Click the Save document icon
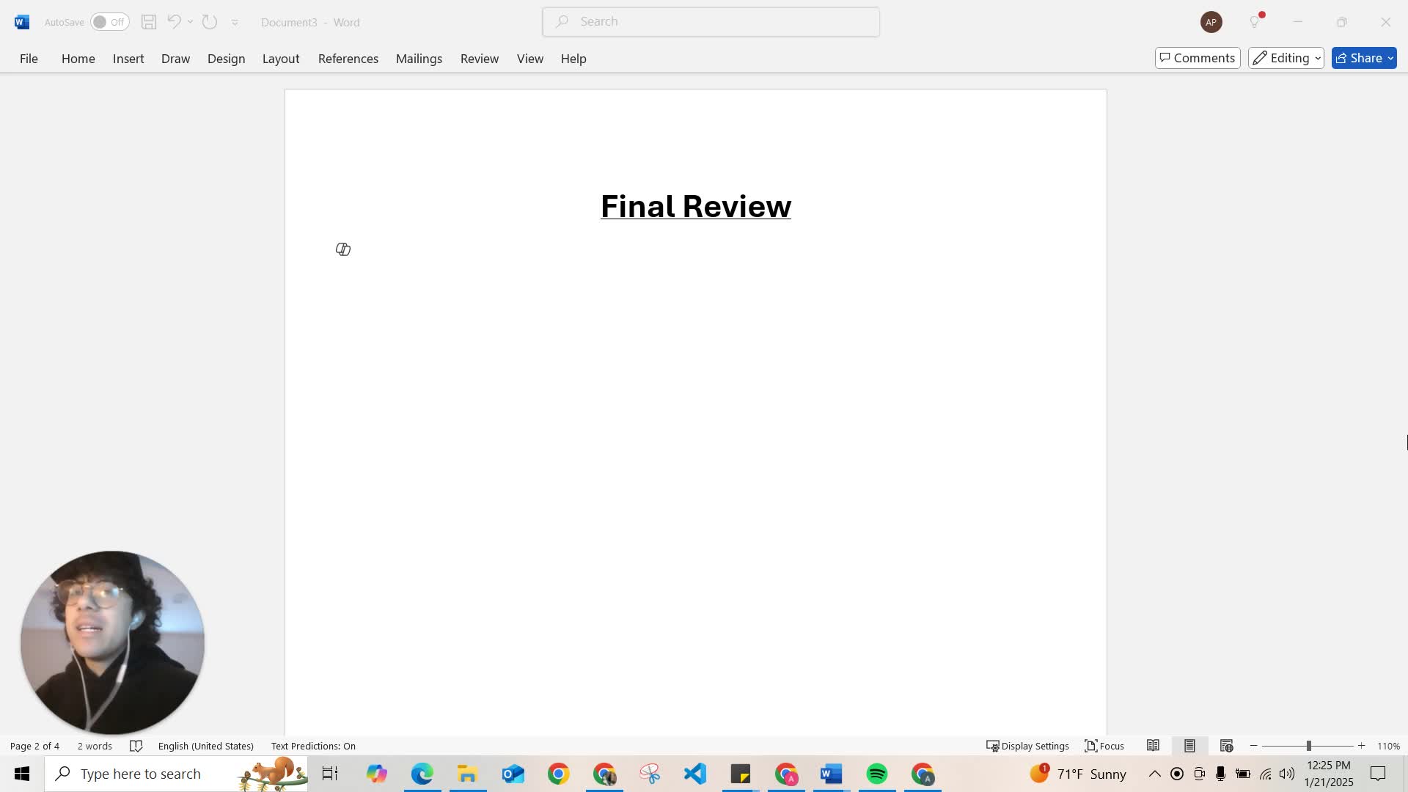The image size is (1408, 792). (x=148, y=21)
